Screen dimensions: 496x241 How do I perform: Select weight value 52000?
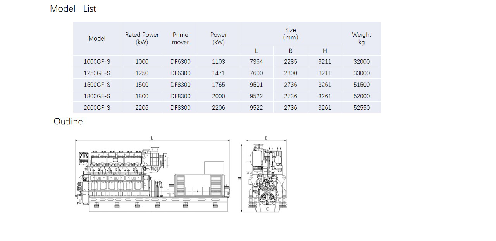362,96
